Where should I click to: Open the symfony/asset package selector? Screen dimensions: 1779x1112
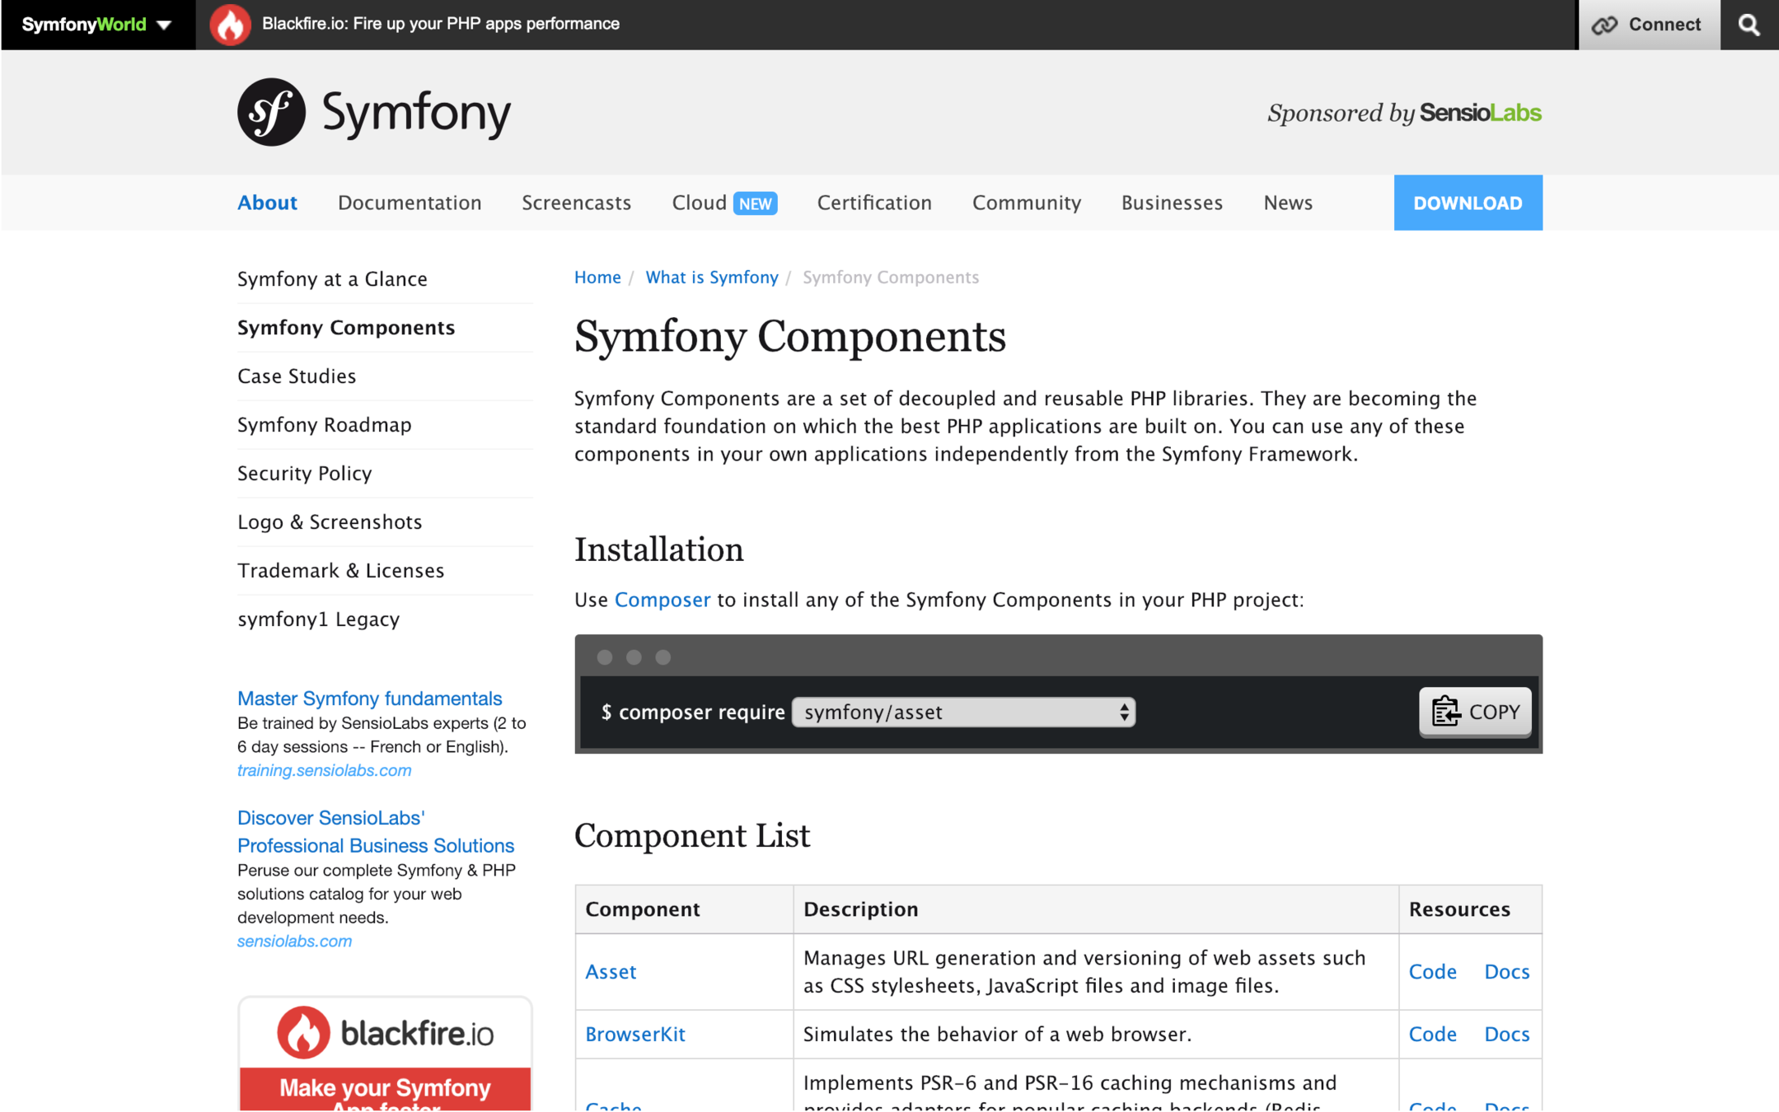[962, 712]
